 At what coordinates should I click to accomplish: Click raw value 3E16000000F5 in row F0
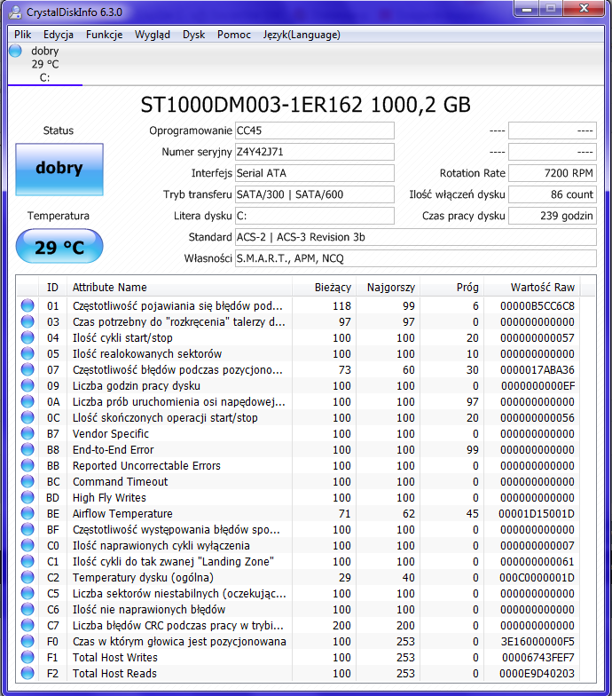[537, 641]
